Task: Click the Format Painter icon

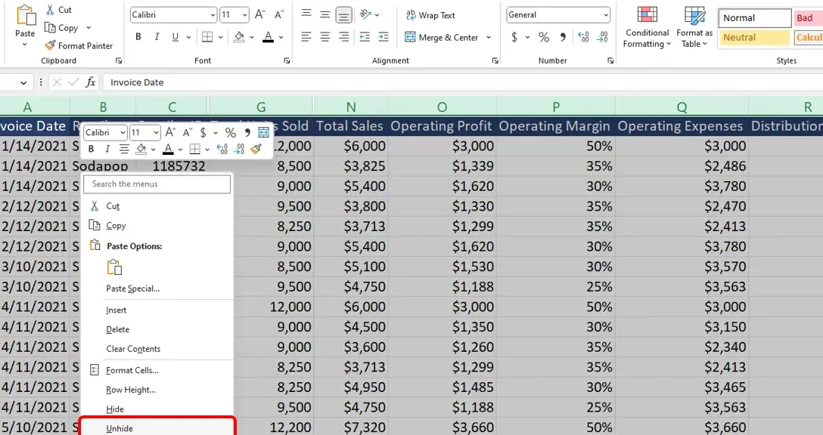Action: tap(48, 45)
